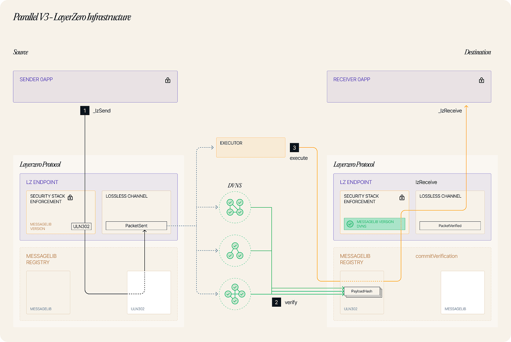Click destination "LZ ENDPOINT" label
511x342 pixels.
click(x=356, y=182)
